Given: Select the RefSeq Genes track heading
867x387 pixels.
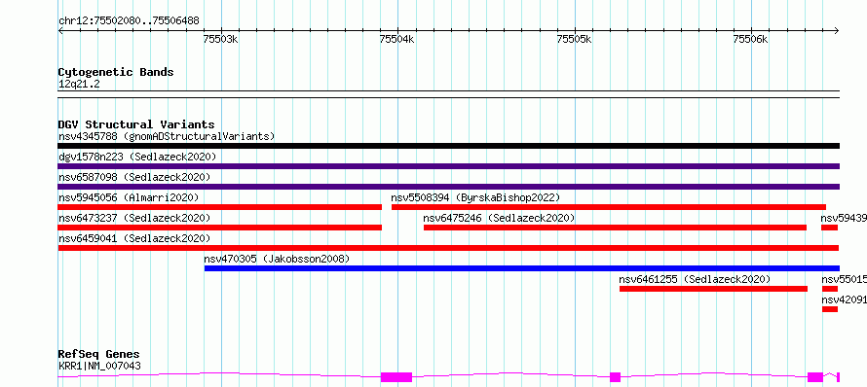Looking at the screenshot, I should point(99,355).
